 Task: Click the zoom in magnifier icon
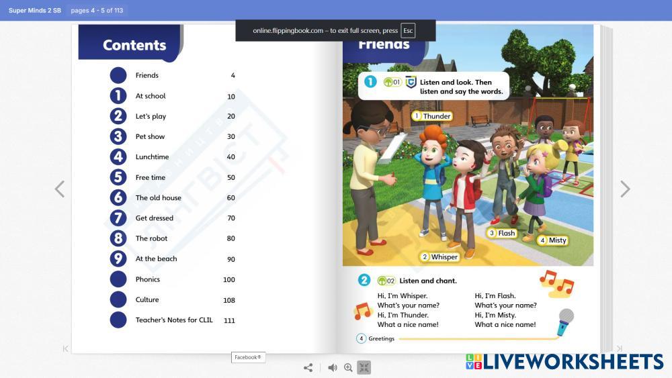(x=348, y=367)
